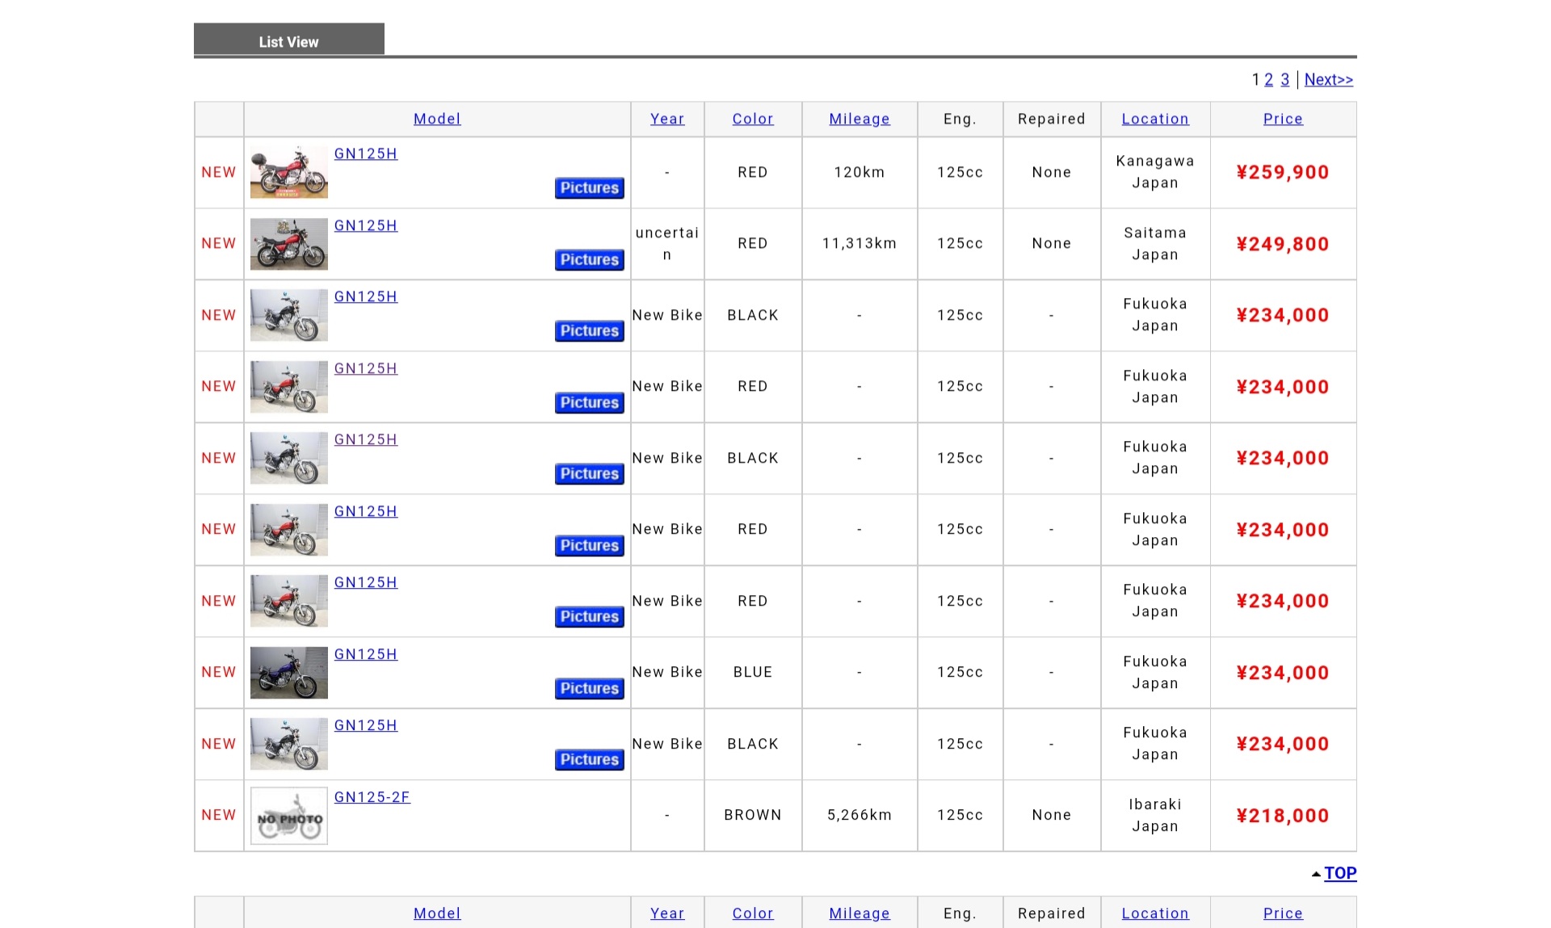This screenshot has width=1551, height=928.
Task: View Pictures for the ¥259,900 bike
Action: pyautogui.click(x=590, y=188)
